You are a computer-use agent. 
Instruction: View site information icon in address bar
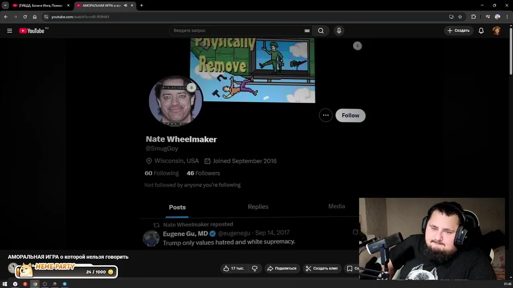coord(46,17)
